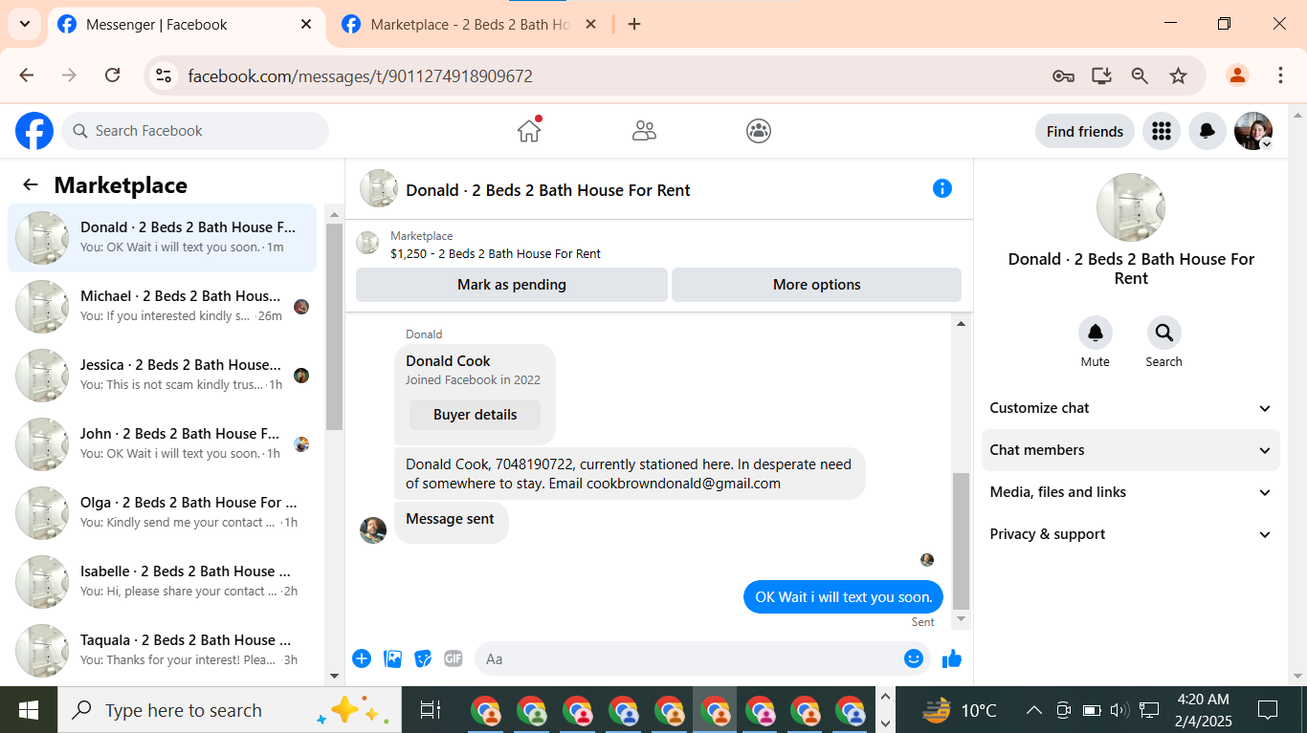Viewport: 1307px width, 733px height.
Task: Attach a file using the image icon
Action: click(x=392, y=658)
